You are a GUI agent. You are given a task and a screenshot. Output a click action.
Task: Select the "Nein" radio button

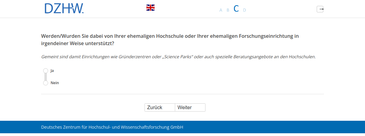tap(46, 83)
